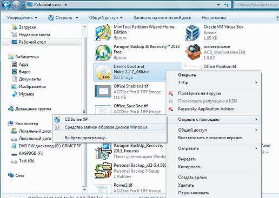Select the Office_SaveDoc.tif thumbnail
The width and height of the screenshot is (279, 198).
[103, 110]
